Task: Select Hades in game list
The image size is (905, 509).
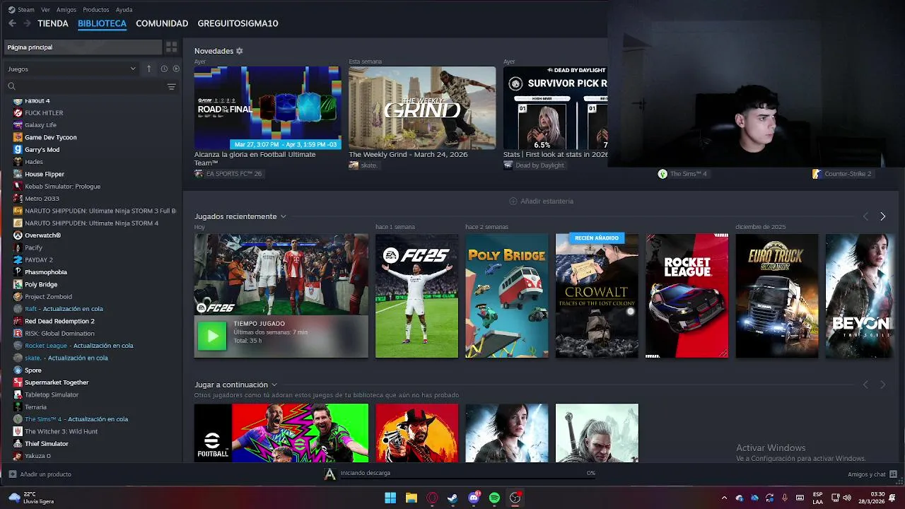Action: tap(34, 162)
